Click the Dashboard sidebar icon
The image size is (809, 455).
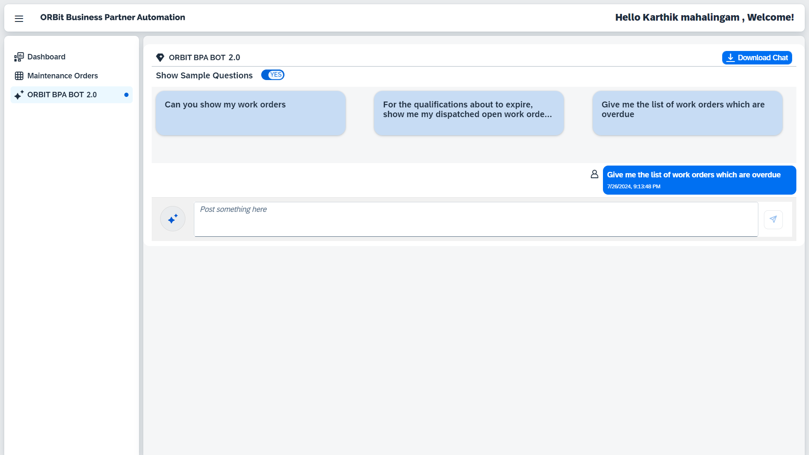pyautogui.click(x=19, y=57)
